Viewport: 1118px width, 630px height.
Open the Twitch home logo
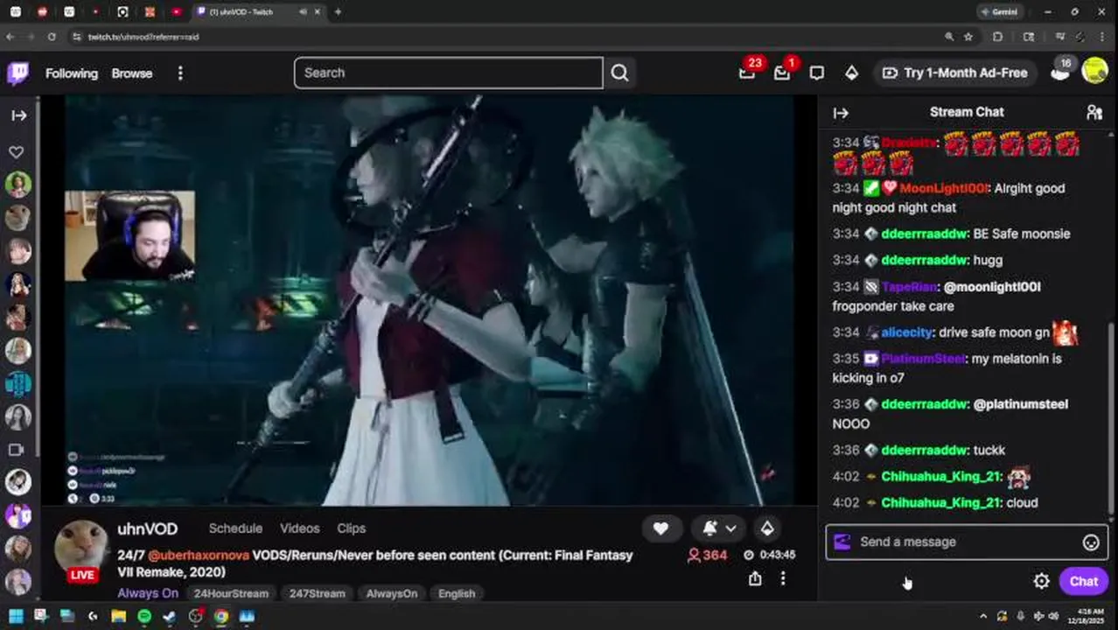point(17,73)
